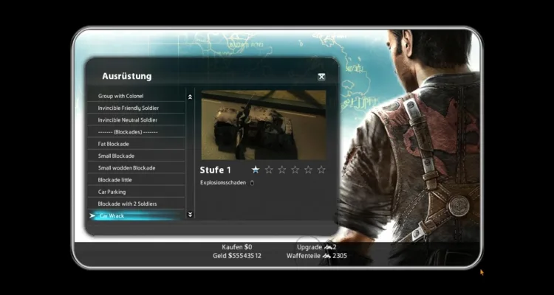Choose 'Small wodden Blockade' entry
Screen dimensions: 554x295
[x=136, y=168]
